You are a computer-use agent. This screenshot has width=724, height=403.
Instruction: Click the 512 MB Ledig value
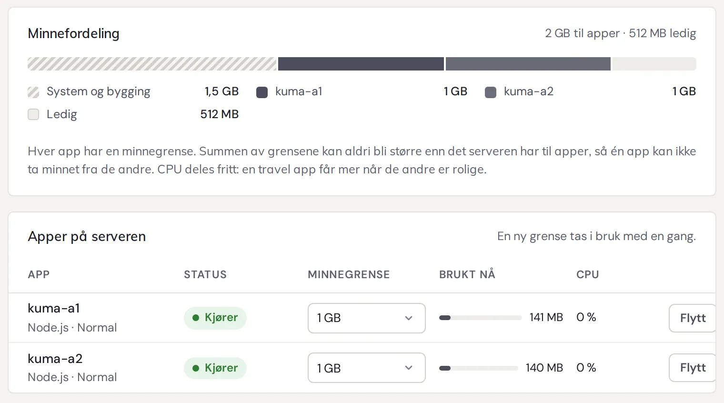pos(220,114)
